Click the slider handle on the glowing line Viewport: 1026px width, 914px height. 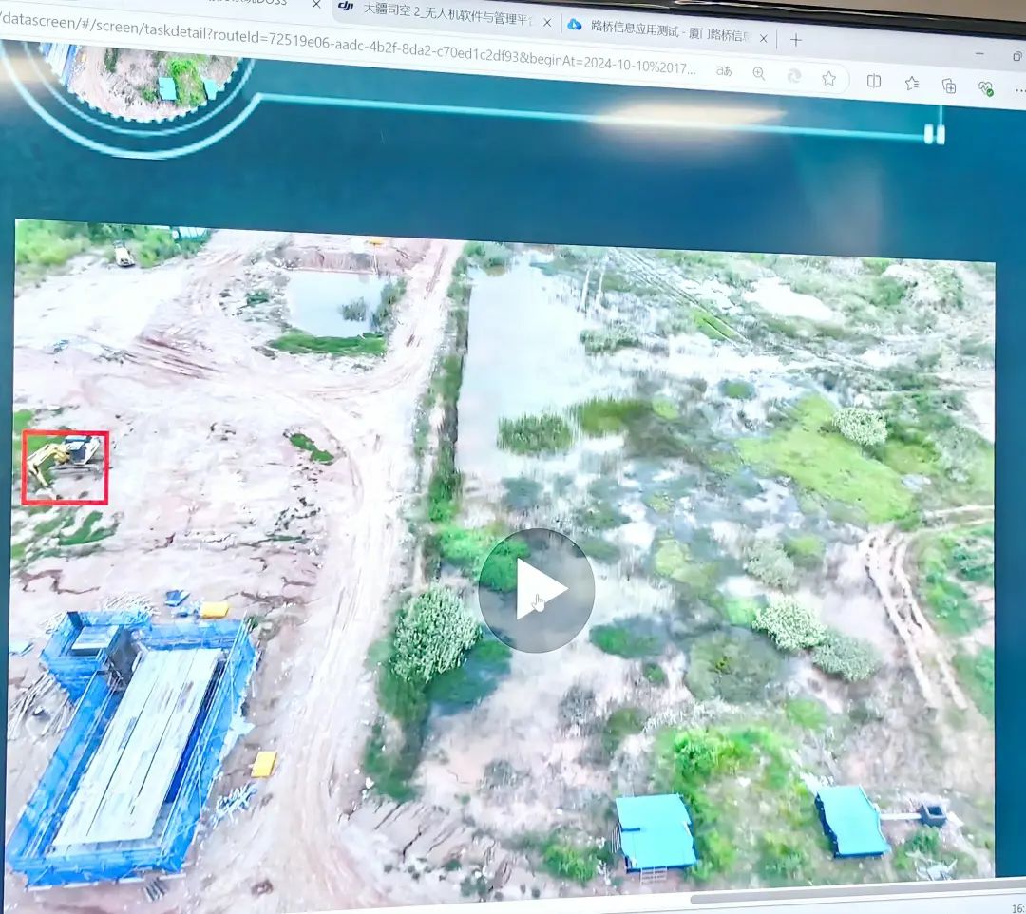tap(935, 133)
